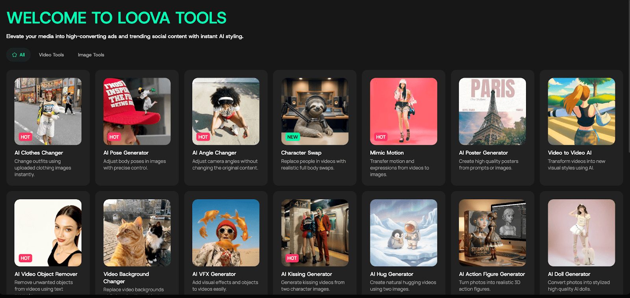630x298 pixels.
Task: Click the HOT badge on AI Kissing Generator
Action: coord(292,258)
